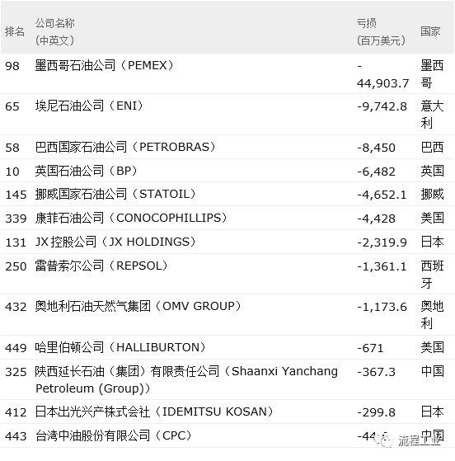Click the 流程工业 watermark text

point(420,440)
